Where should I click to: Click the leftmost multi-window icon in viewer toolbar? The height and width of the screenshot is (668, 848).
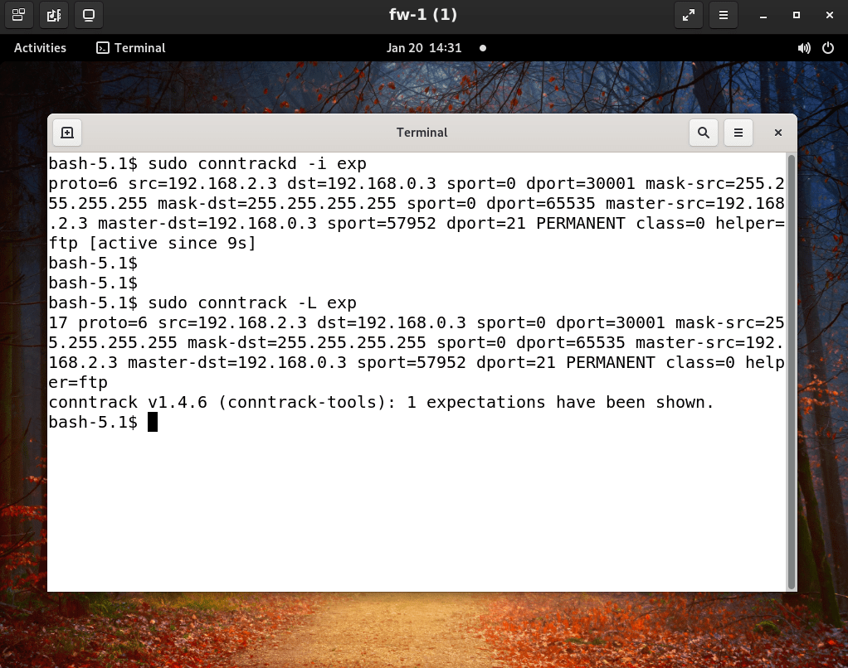point(18,15)
